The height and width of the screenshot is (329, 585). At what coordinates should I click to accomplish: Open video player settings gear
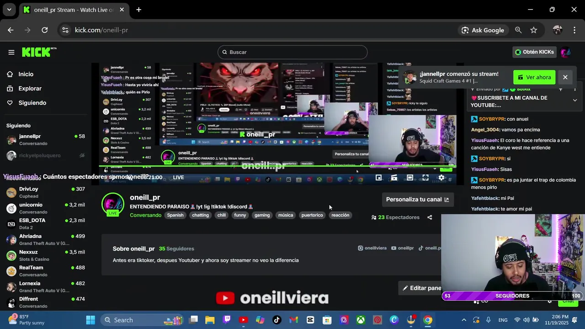click(x=441, y=177)
